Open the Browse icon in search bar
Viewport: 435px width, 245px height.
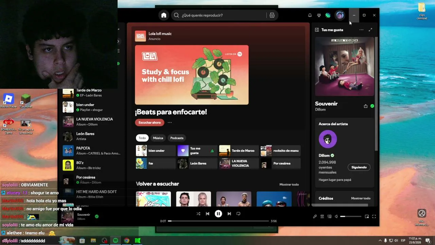click(x=272, y=15)
